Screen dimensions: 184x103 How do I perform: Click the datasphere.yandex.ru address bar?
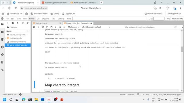36,8
